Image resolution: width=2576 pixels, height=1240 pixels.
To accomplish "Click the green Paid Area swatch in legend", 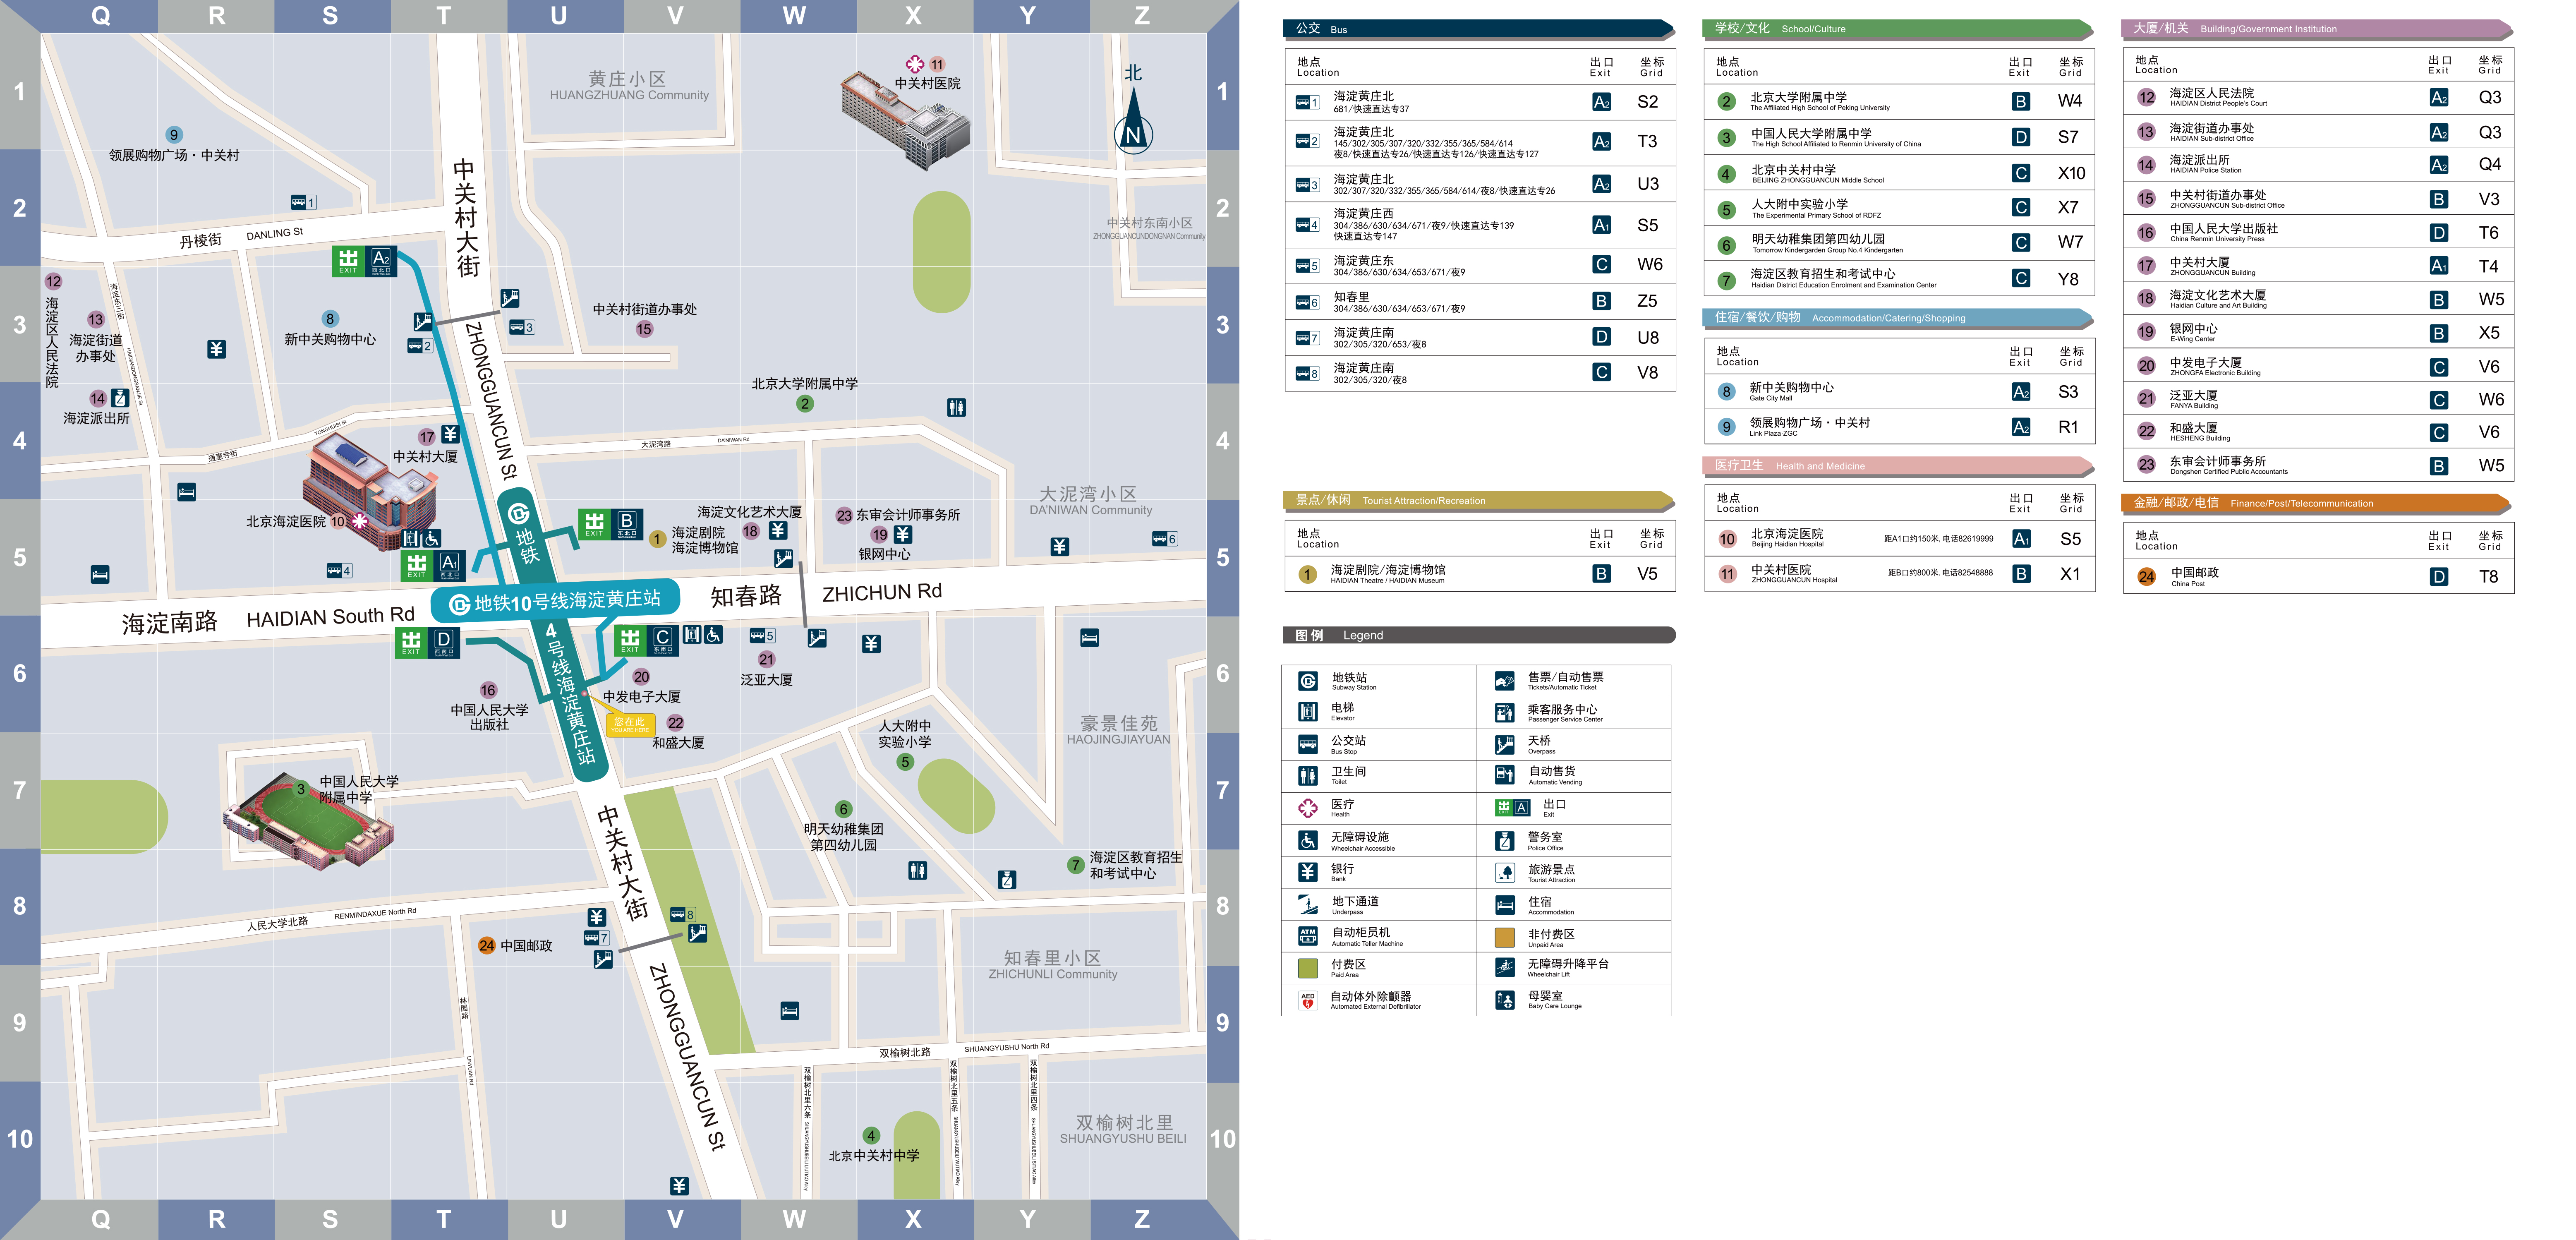I will (x=1308, y=968).
